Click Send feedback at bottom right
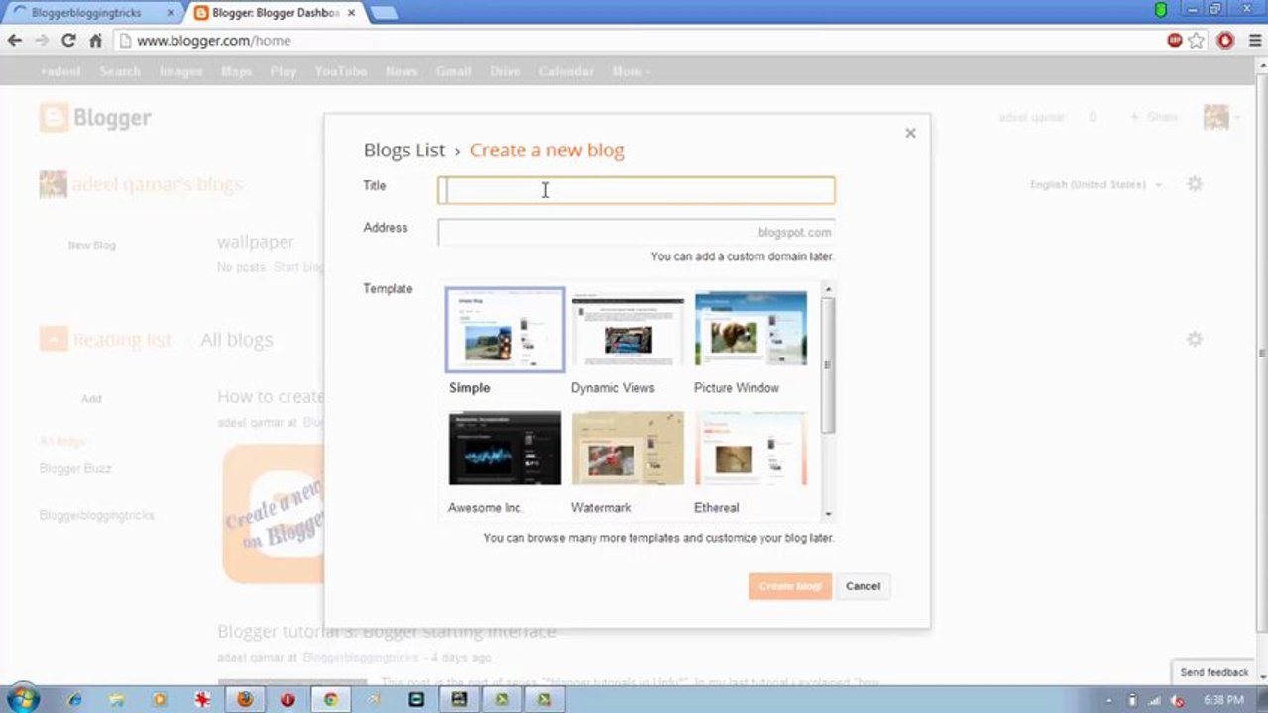Image resolution: width=1268 pixels, height=713 pixels. point(1214,672)
